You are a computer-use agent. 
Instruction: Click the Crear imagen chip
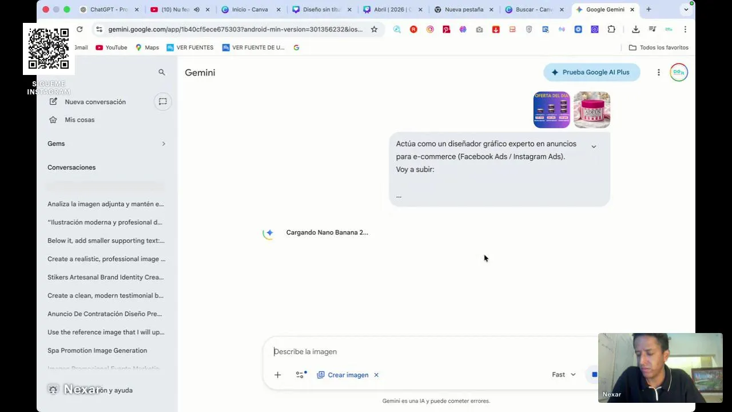click(343, 375)
